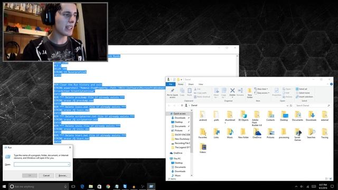The width and height of the screenshot is (338, 190).
Task: Switch to the View ribbon tab
Action: tap(201, 84)
